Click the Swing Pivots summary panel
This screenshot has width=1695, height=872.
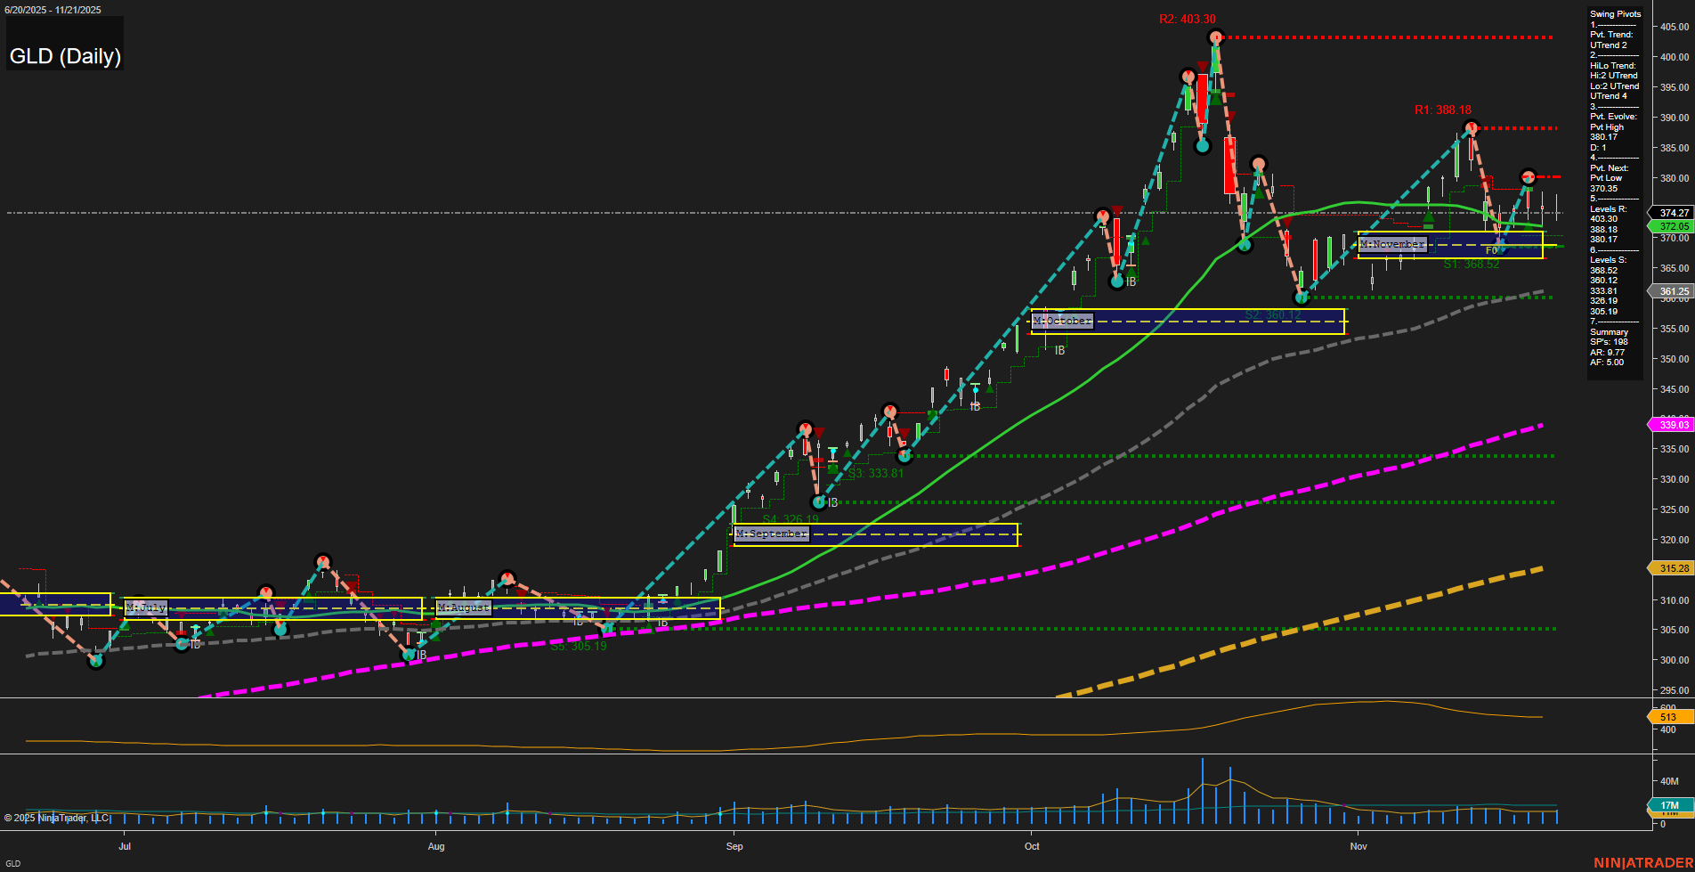point(1614,187)
